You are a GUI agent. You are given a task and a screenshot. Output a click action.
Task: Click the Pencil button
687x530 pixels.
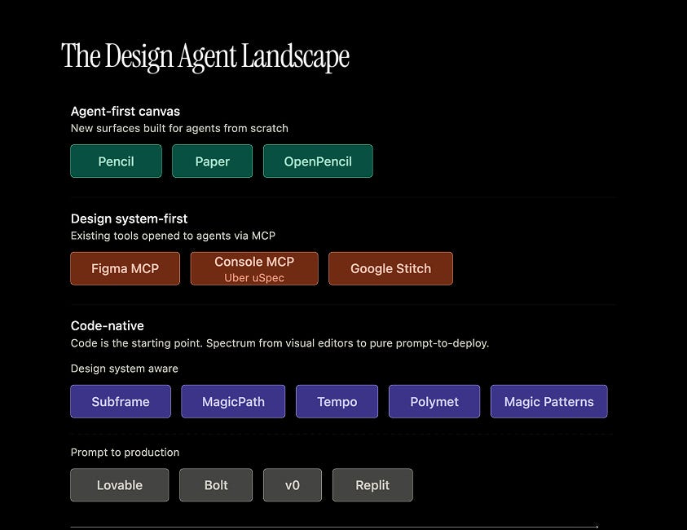pyautogui.click(x=116, y=161)
